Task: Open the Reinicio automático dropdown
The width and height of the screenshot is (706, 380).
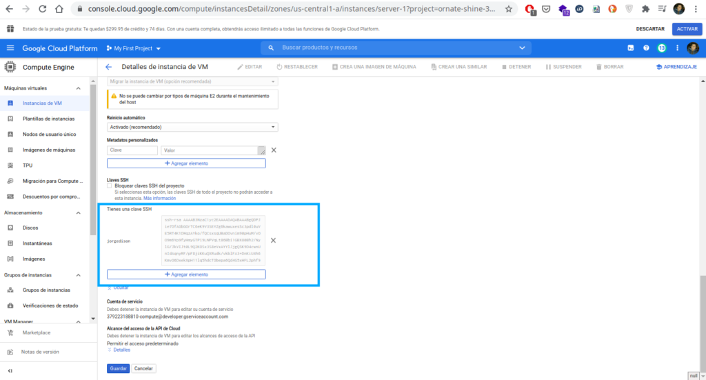Action: click(192, 127)
